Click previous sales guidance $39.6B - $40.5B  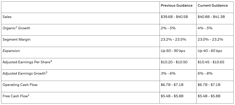point(174,17)
